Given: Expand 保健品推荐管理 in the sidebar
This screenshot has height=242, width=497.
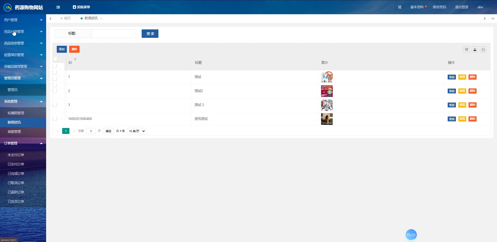Looking at the screenshot, I should click(23, 66).
